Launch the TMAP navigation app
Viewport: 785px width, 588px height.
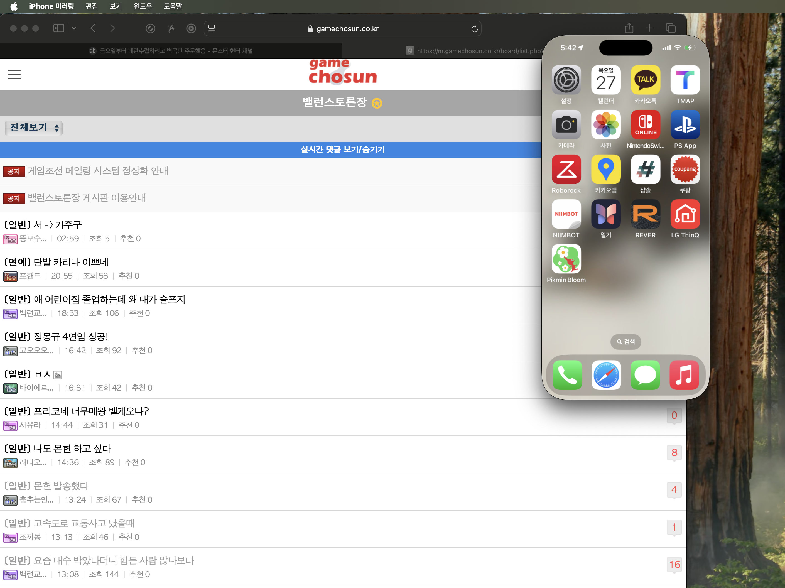[685, 80]
